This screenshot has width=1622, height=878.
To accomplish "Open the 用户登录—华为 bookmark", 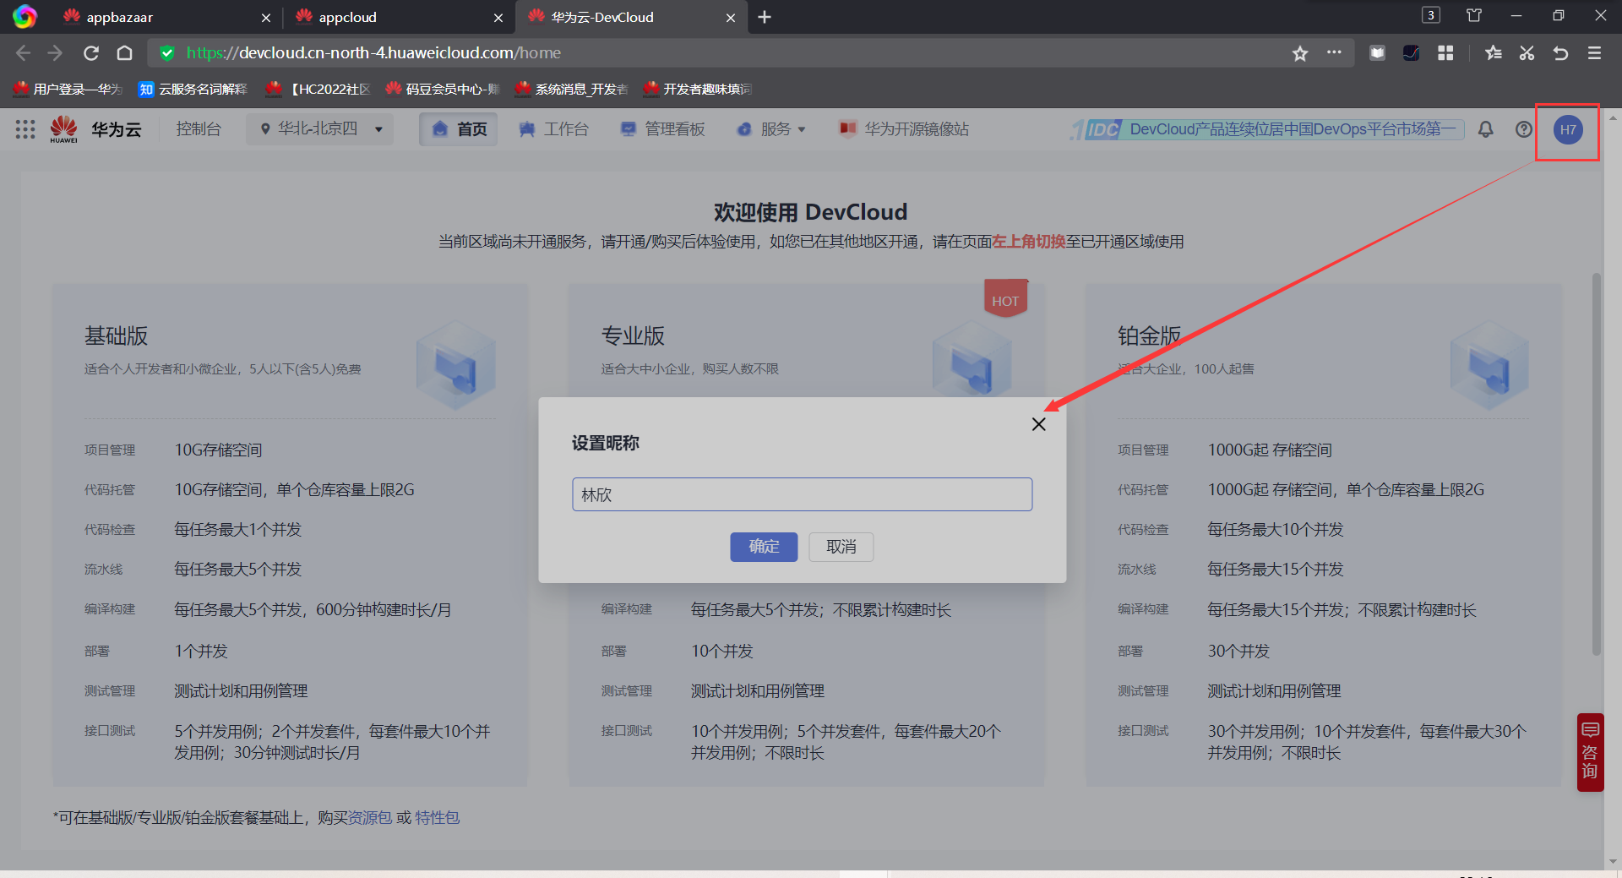I will coord(68,89).
